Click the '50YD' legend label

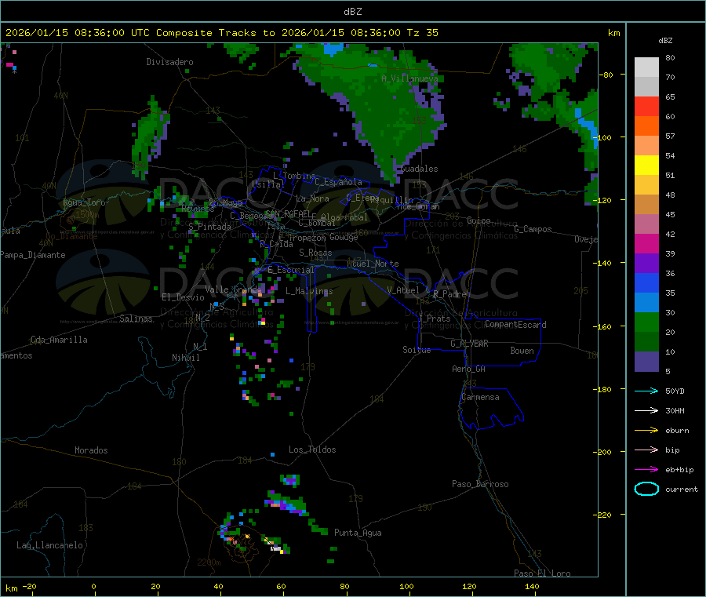[675, 391]
